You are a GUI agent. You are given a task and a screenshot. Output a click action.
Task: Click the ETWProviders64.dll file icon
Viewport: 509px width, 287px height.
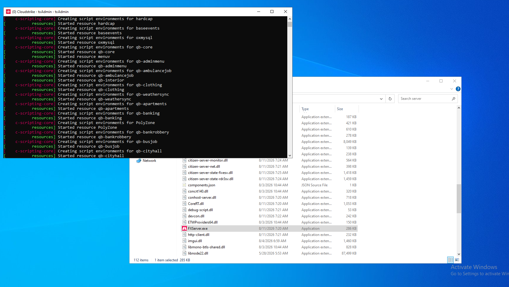pos(184,222)
